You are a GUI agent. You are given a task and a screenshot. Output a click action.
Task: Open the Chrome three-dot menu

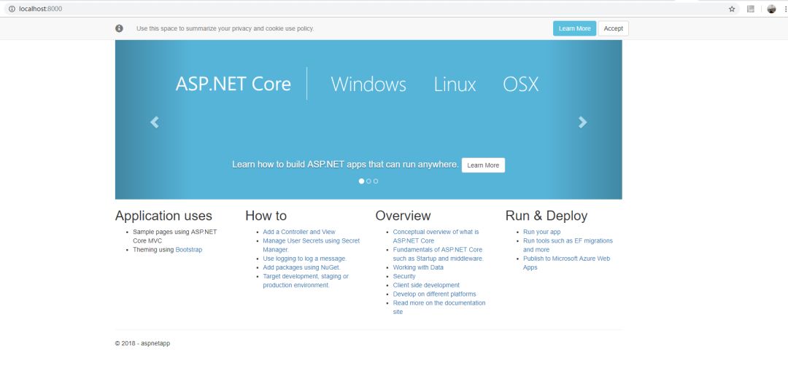786,9
